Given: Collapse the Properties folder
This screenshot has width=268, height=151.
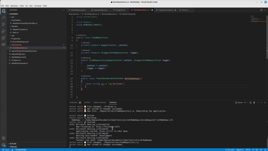Looking at the screenshot, I should coord(37,39).
